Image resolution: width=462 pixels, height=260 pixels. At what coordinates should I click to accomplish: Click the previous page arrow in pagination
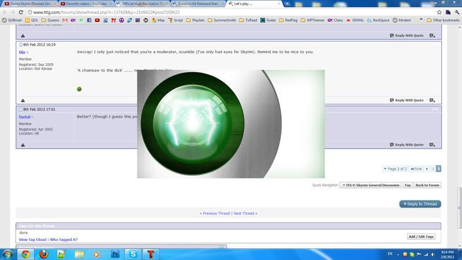pos(427,169)
